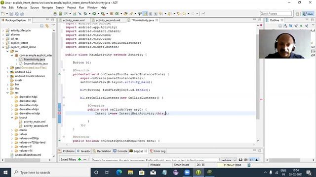Collapse All in Package Explorer toolbar

point(41,26)
